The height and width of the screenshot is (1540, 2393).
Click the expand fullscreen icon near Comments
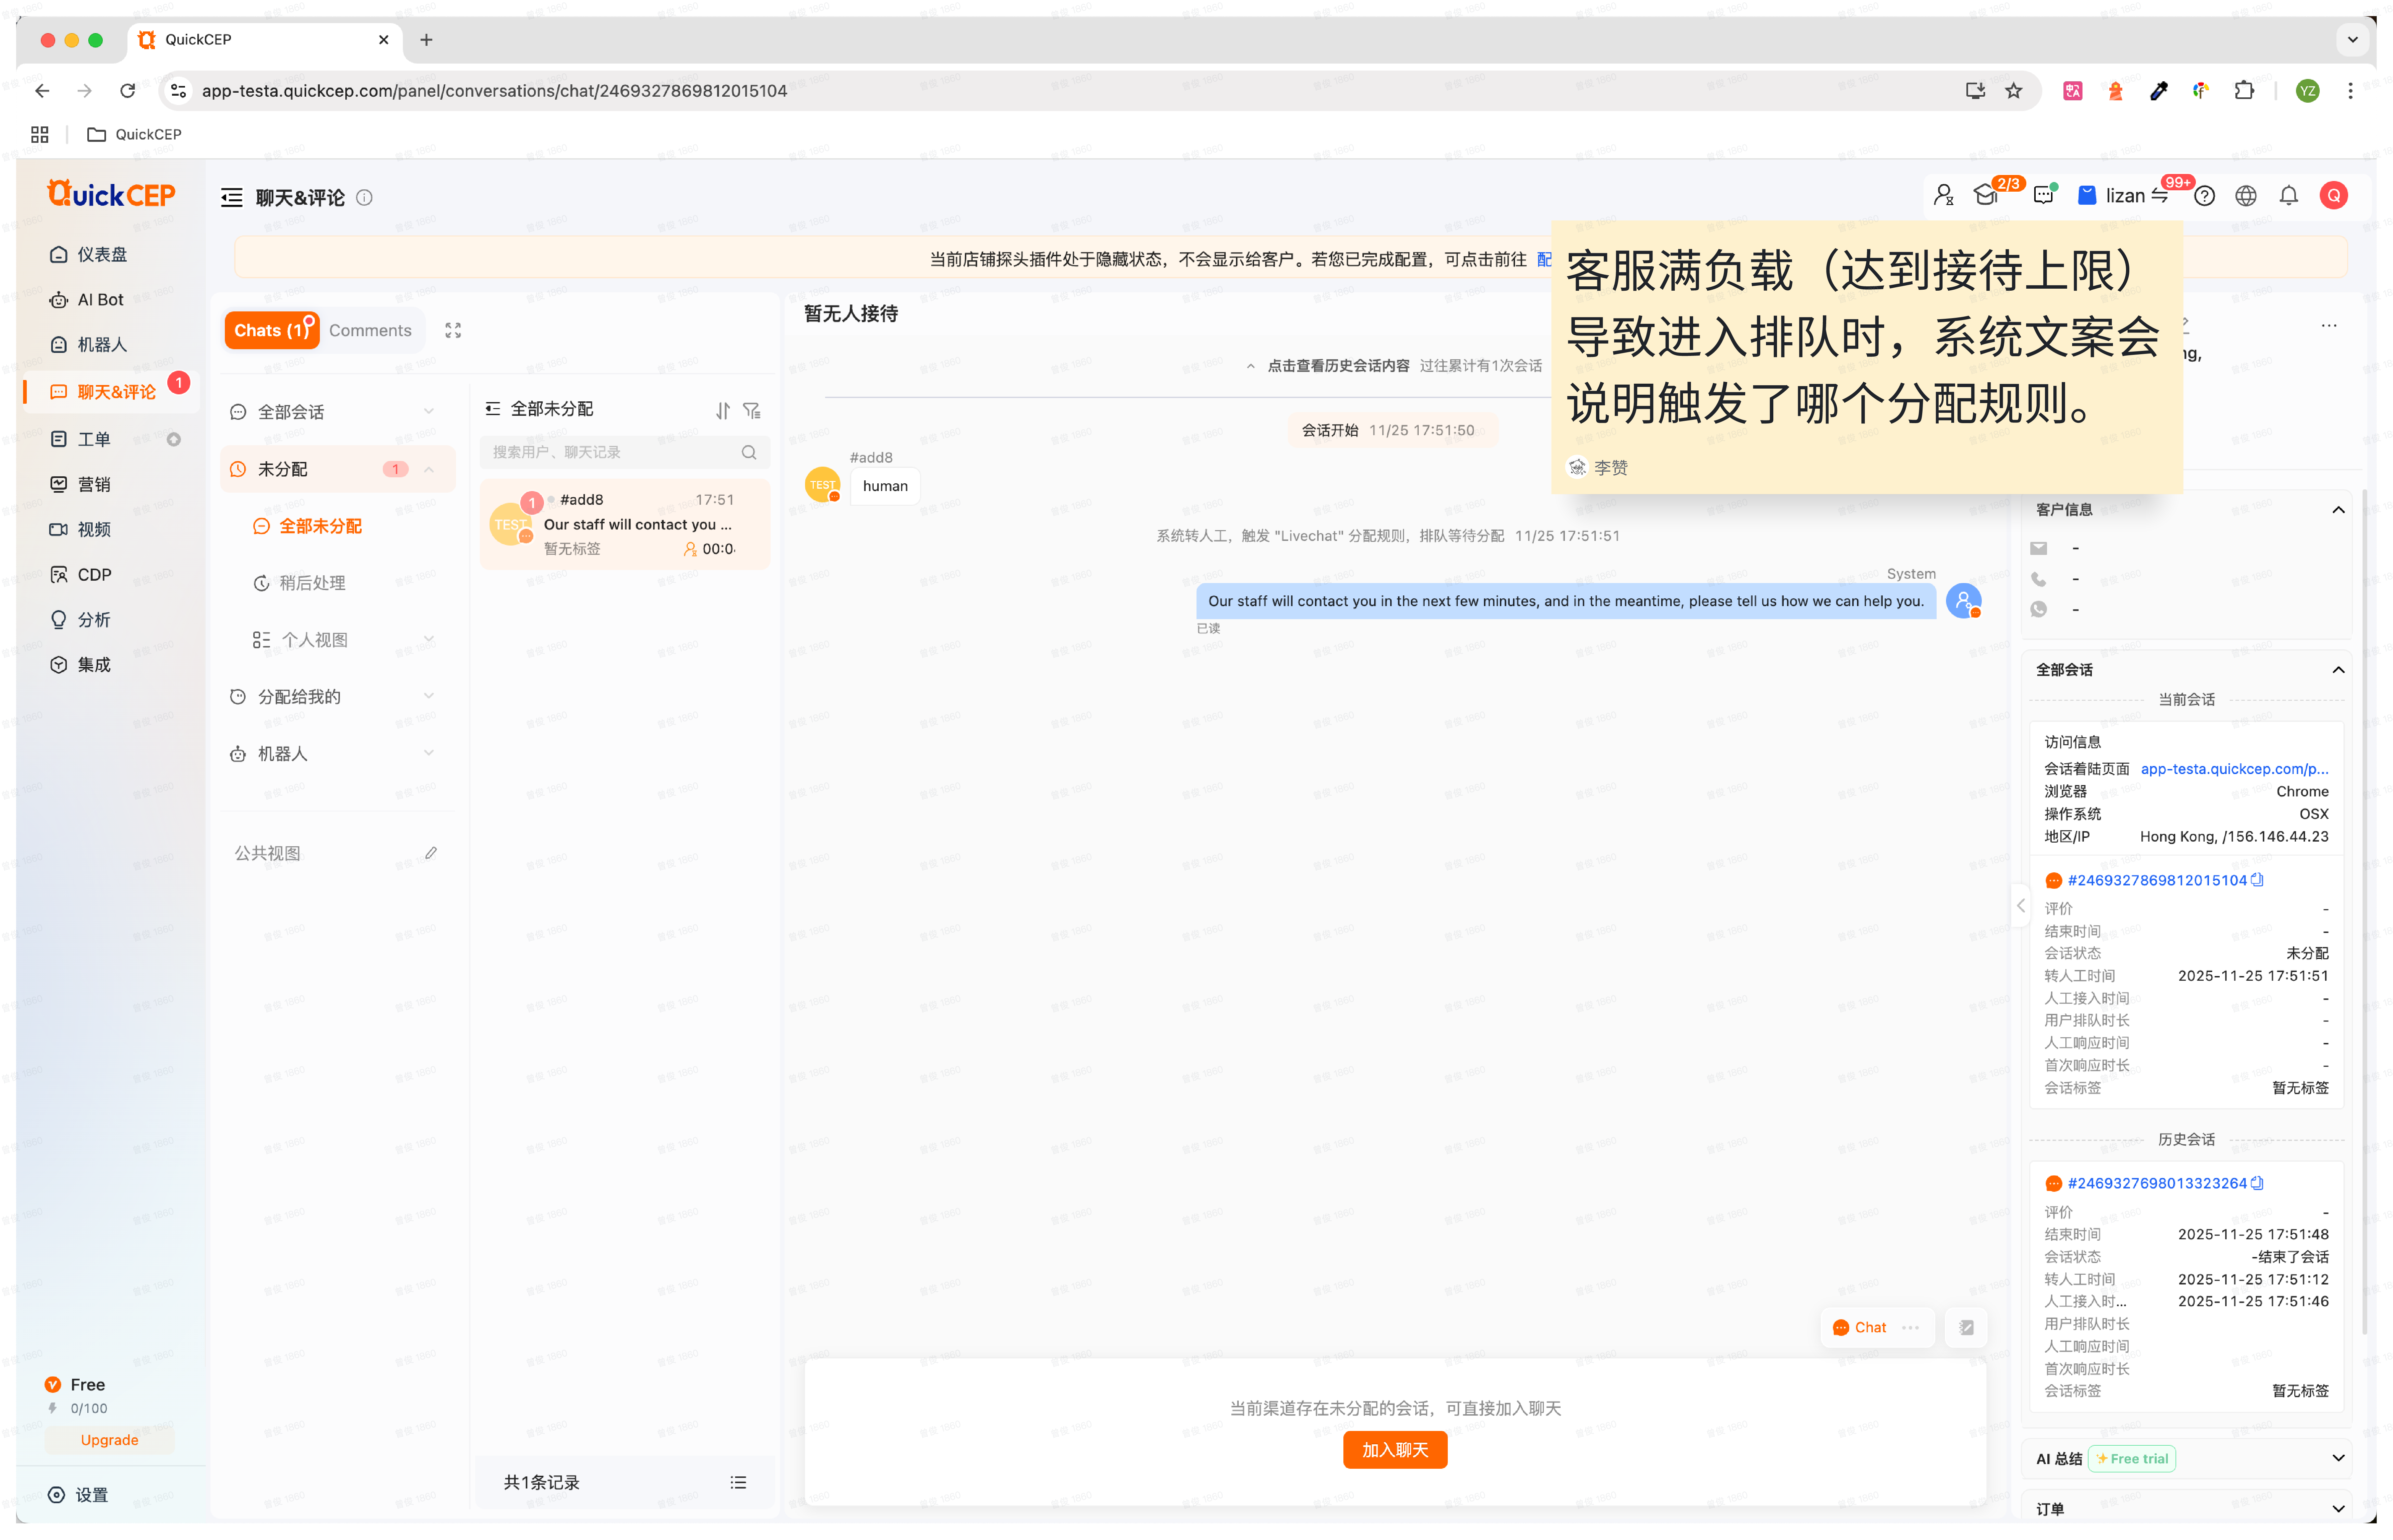tap(453, 330)
